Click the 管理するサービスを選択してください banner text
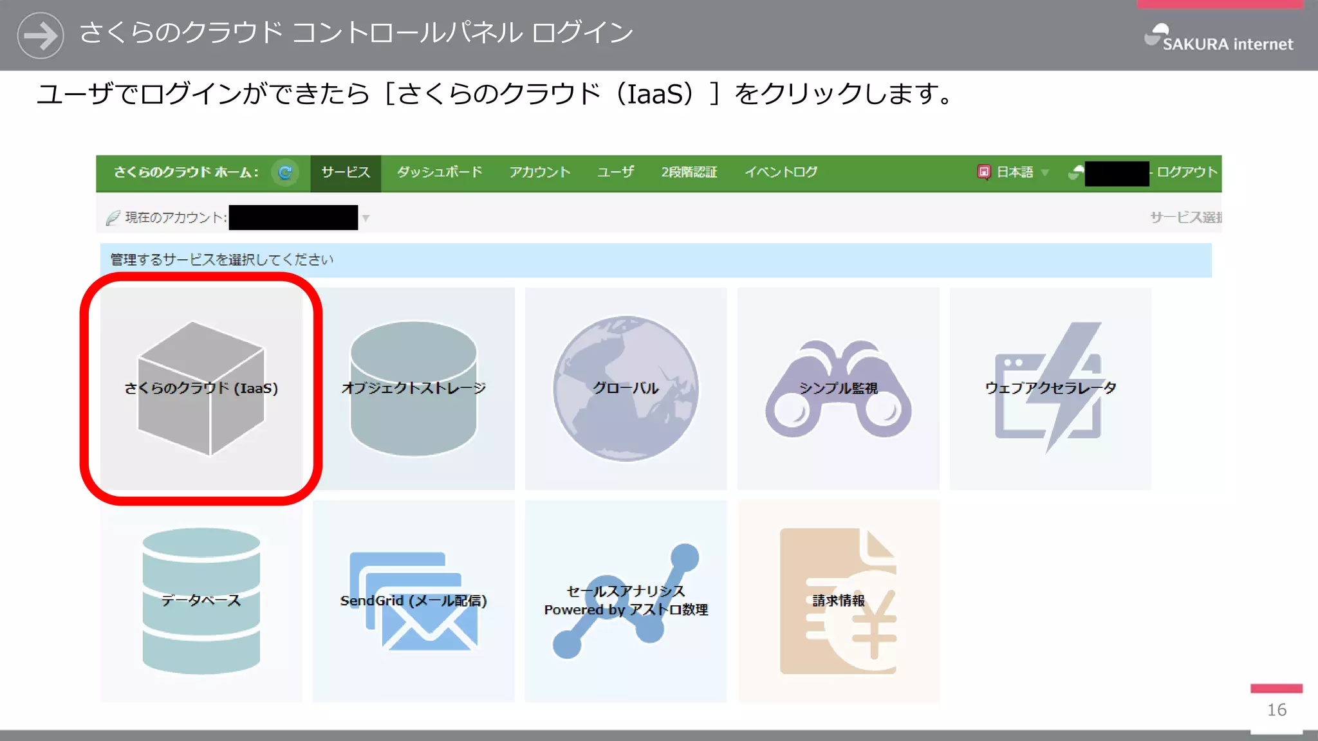This screenshot has width=1318, height=741. [x=222, y=260]
